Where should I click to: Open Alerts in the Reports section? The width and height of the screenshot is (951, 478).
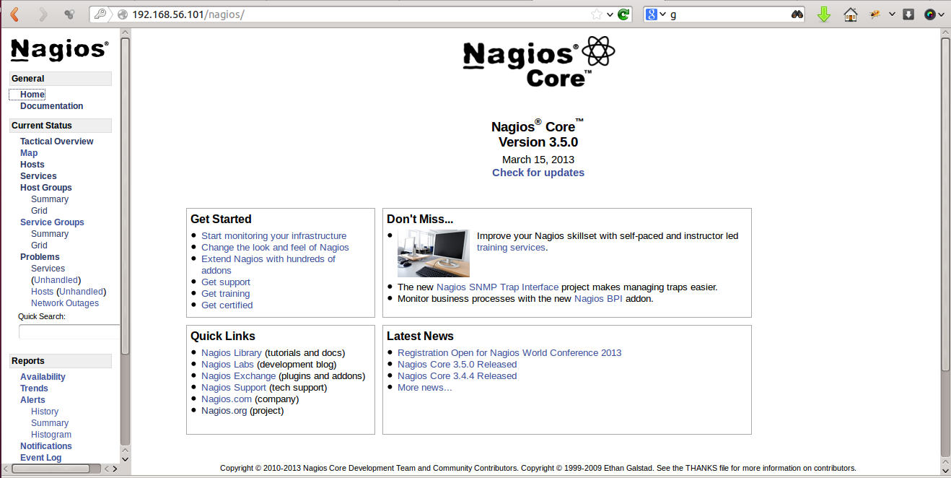pyautogui.click(x=32, y=400)
